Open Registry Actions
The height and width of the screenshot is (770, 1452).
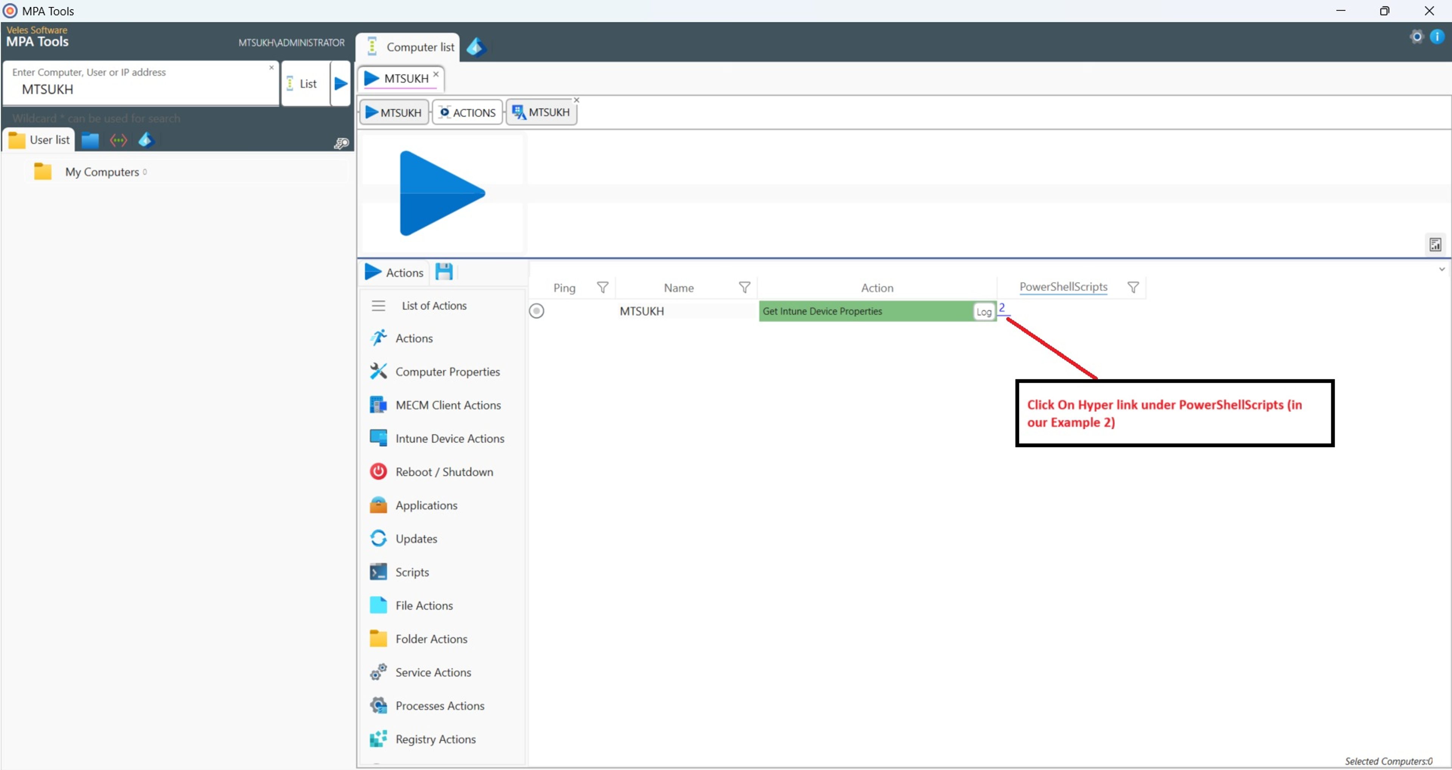click(x=422, y=739)
